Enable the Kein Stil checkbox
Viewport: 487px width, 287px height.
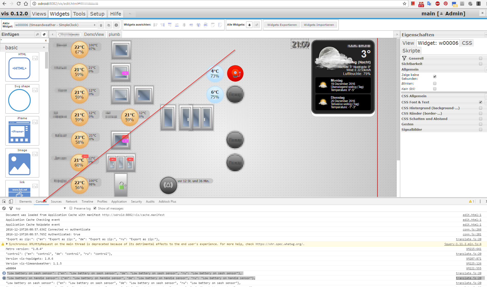point(435,89)
